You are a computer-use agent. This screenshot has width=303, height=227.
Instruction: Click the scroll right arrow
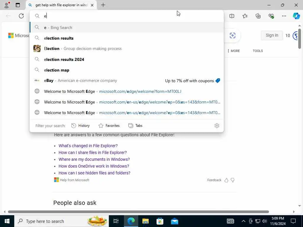294,212
